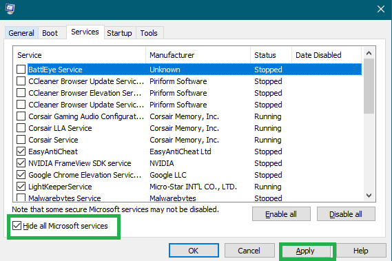
Task: Open Help for System Configuration
Action: point(361,251)
